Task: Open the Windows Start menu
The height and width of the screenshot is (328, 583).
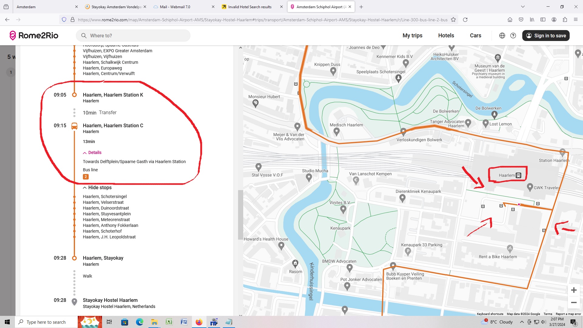Action: coord(7,322)
